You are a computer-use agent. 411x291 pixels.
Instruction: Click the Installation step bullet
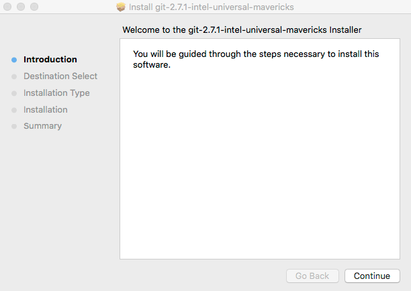[14, 110]
